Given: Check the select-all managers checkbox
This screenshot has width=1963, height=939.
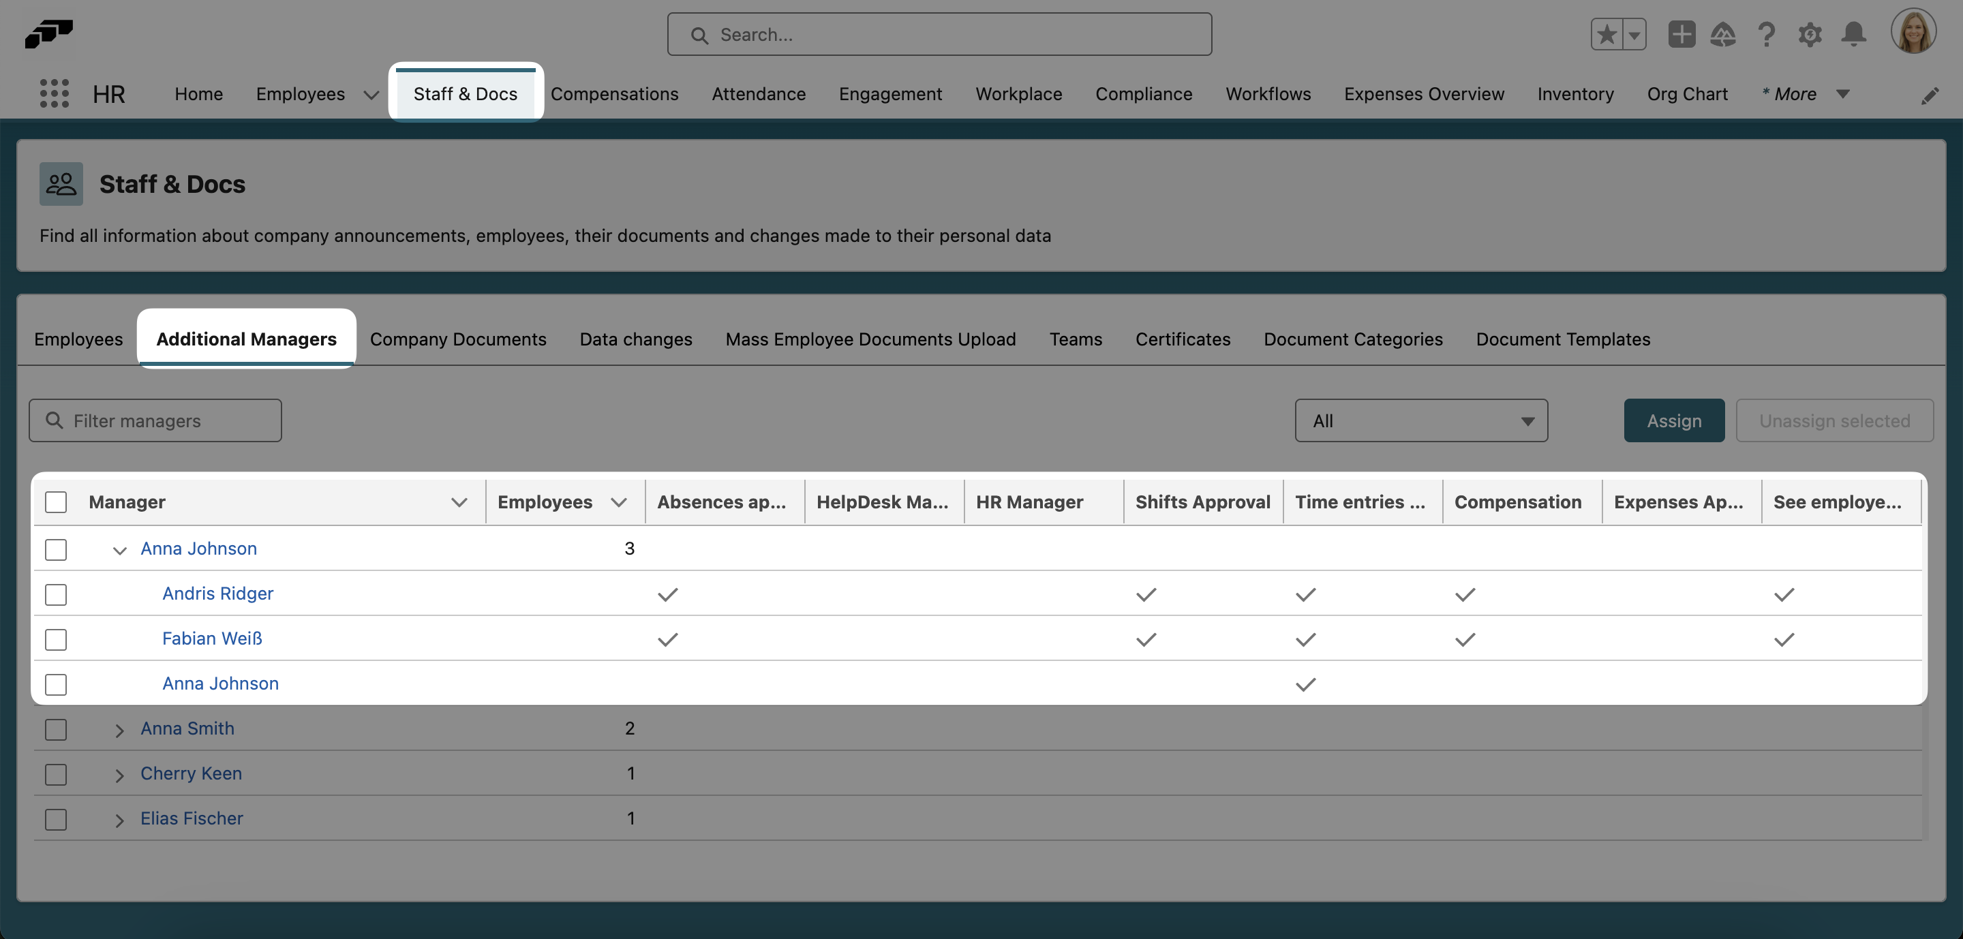Looking at the screenshot, I should [56, 503].
